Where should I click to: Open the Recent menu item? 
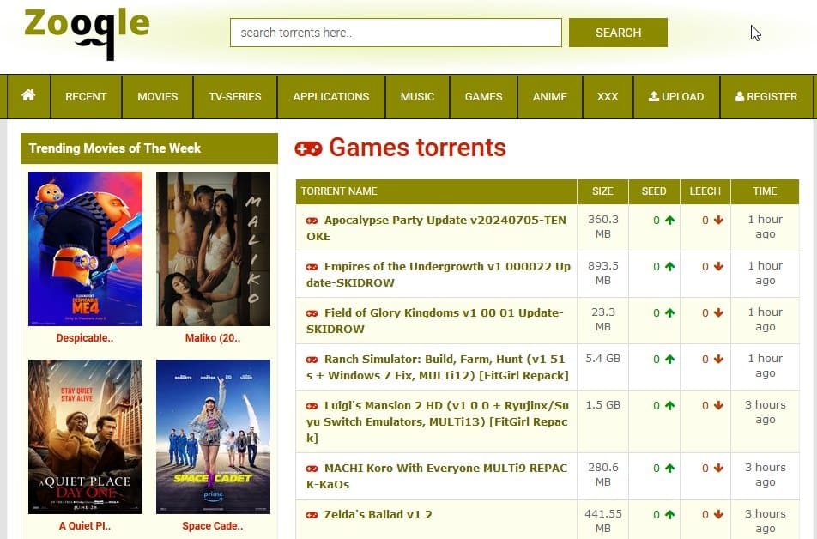(x=86, y=96)
